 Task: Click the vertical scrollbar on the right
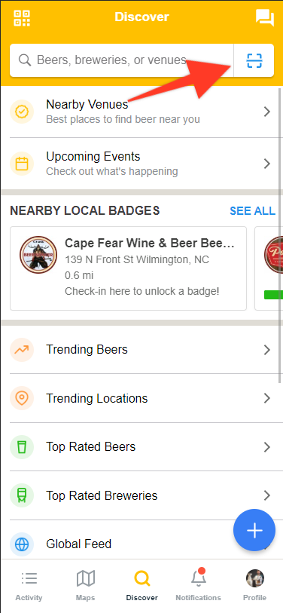pos(279,235)
